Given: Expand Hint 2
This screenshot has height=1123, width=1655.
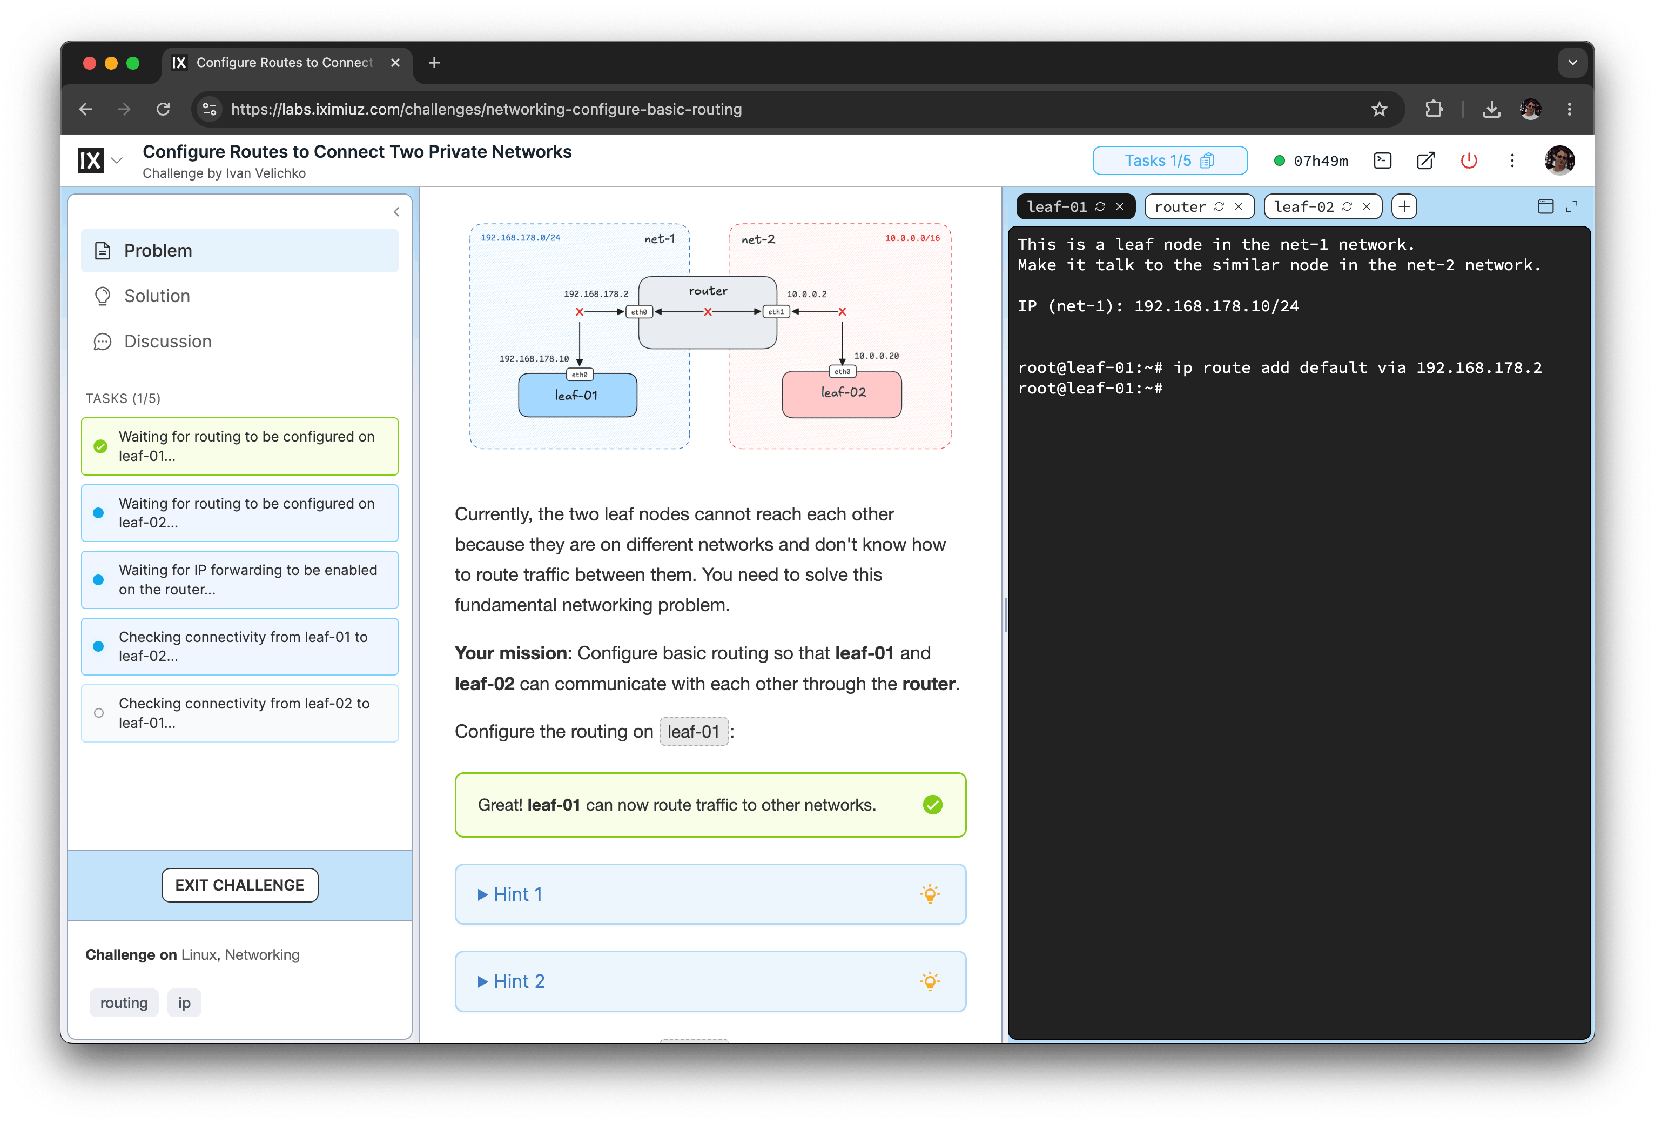Looking at the screenshot, I should pyautogui.click(x=710, y=981).
